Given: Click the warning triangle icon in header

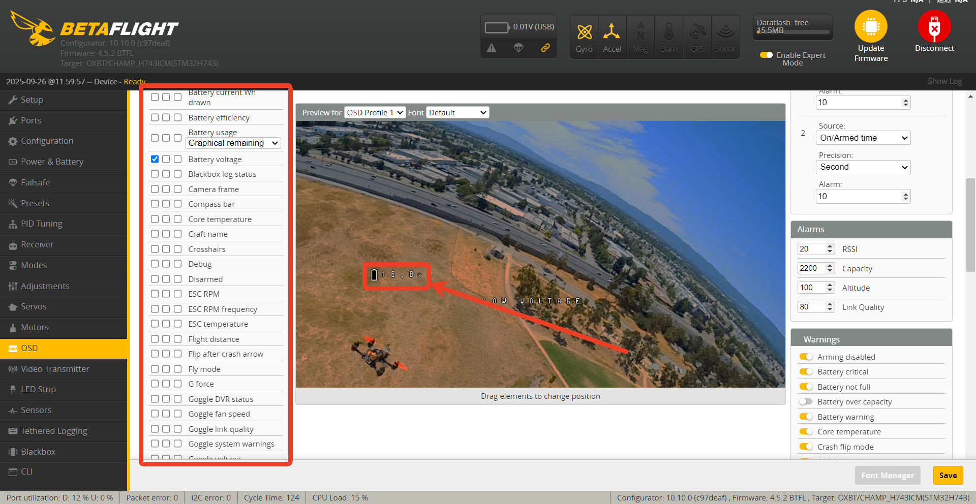Looking at the screenshot, I should pos(491,48).
